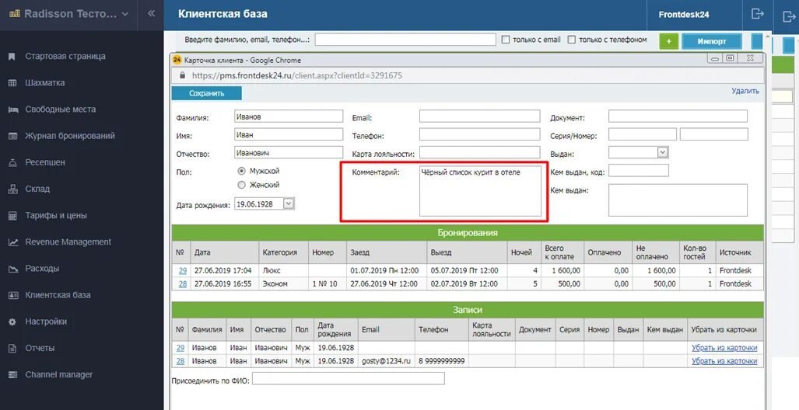This screenshot has height=410, width=799.
Task: Click the Frontdesk24 user label
Action: coord(684,14)
